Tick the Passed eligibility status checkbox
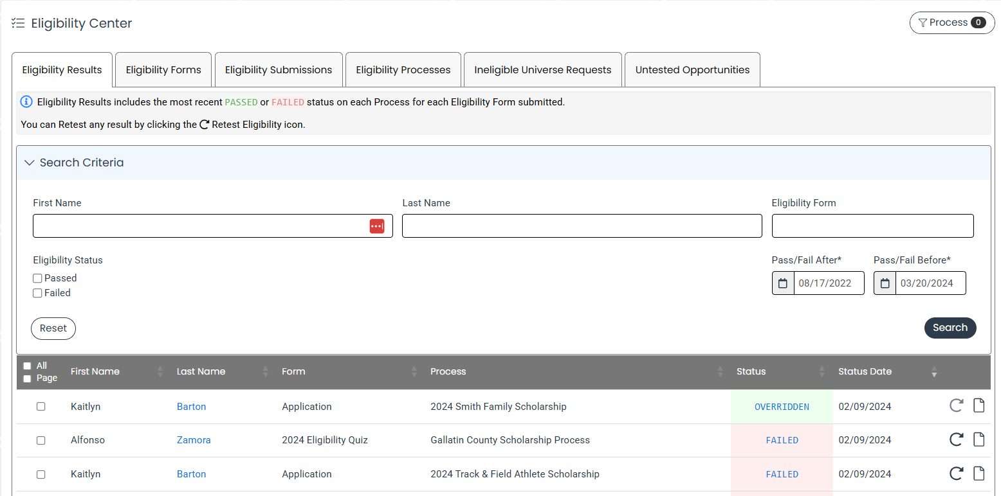This screenshot has height=496, width=1001. 37,278
